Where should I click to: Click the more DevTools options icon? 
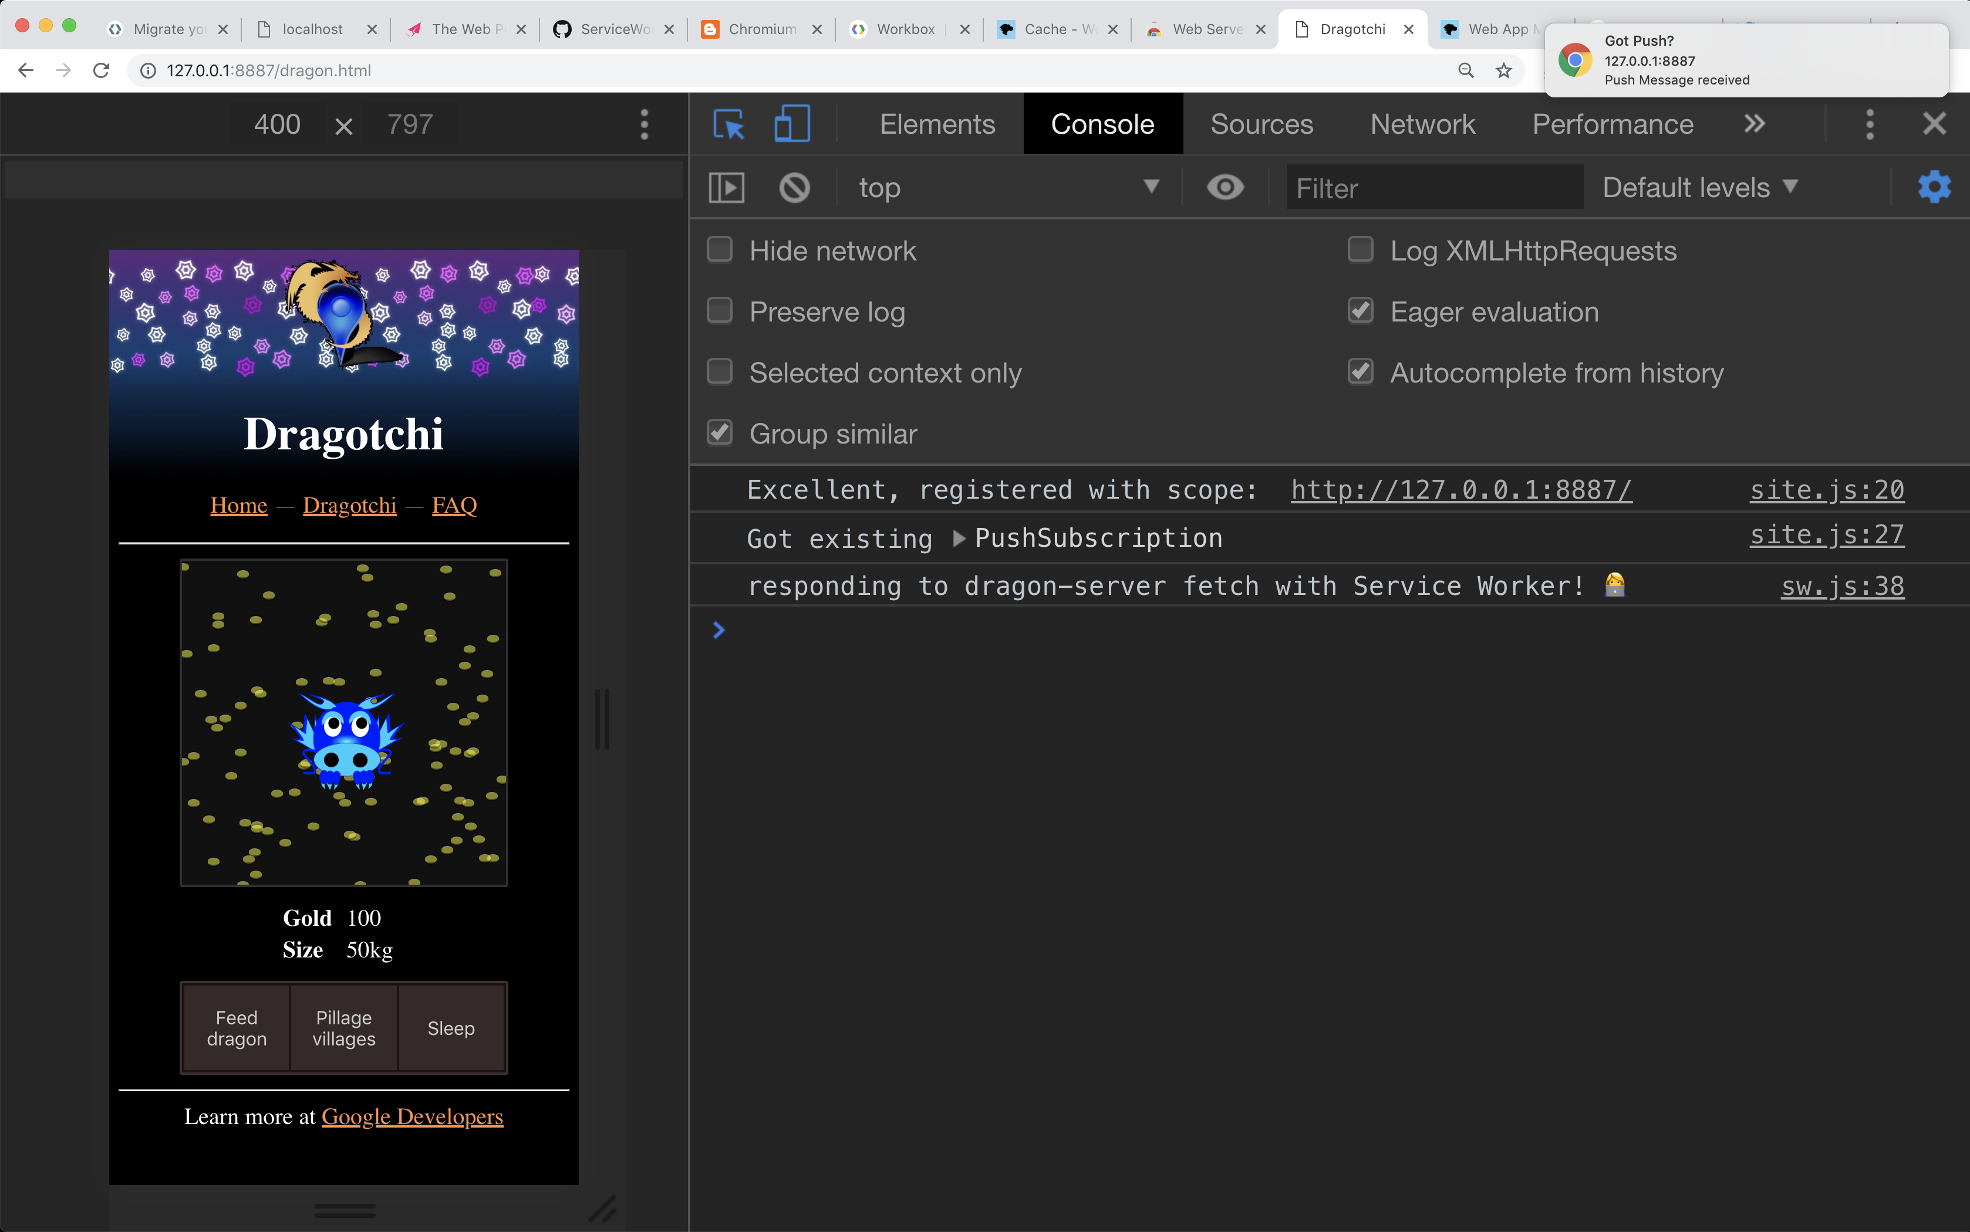pyautogui.click(x=1871, y=123)
